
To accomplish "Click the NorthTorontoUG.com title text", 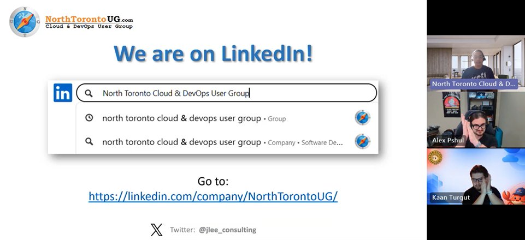I will (x=89, y=20).
